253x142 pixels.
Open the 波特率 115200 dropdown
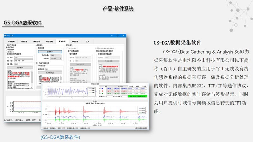56,58
